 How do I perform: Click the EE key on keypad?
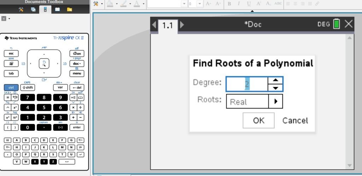[8, 140]
